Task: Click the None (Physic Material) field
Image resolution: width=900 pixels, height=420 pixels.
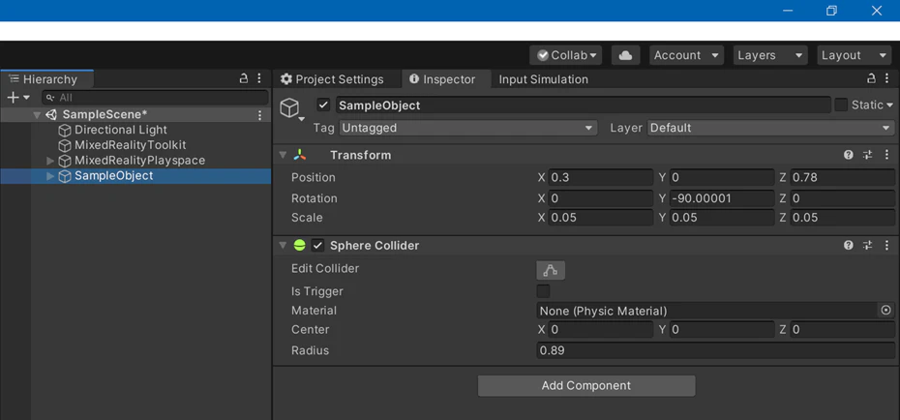Action: 707,311
